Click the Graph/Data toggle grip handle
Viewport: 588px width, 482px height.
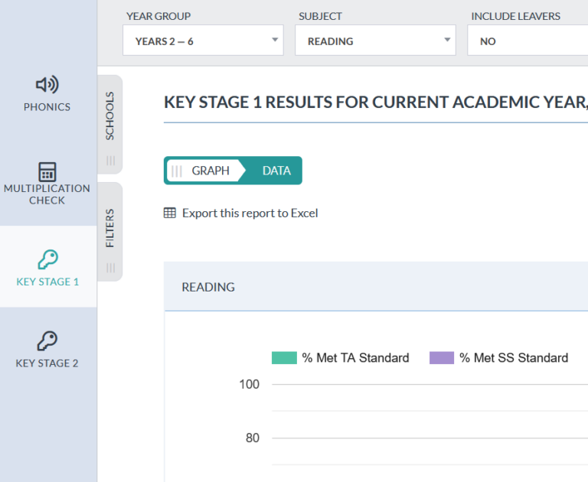pos(176,171)
